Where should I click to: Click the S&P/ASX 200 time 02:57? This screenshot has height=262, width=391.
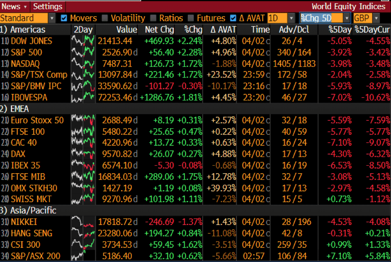(x=254, y=256)
